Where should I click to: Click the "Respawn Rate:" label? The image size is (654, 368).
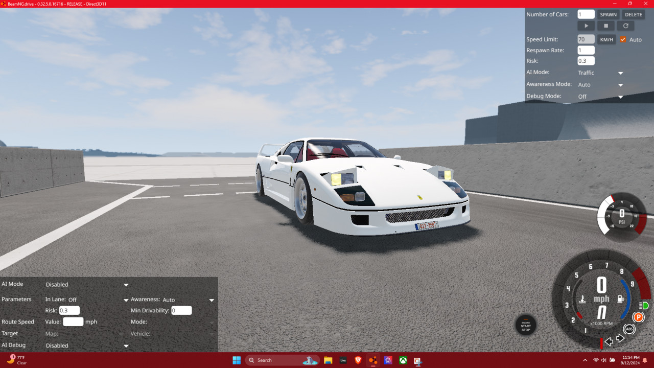pos(545,50)
